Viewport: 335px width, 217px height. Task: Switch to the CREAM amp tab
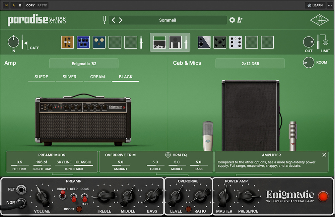point(97,77)
